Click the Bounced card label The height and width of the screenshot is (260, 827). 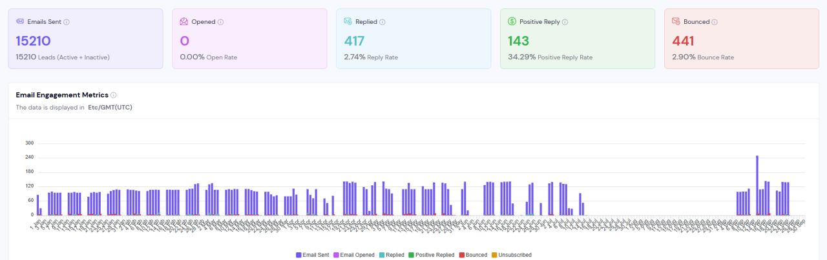(x=696, y=22)
